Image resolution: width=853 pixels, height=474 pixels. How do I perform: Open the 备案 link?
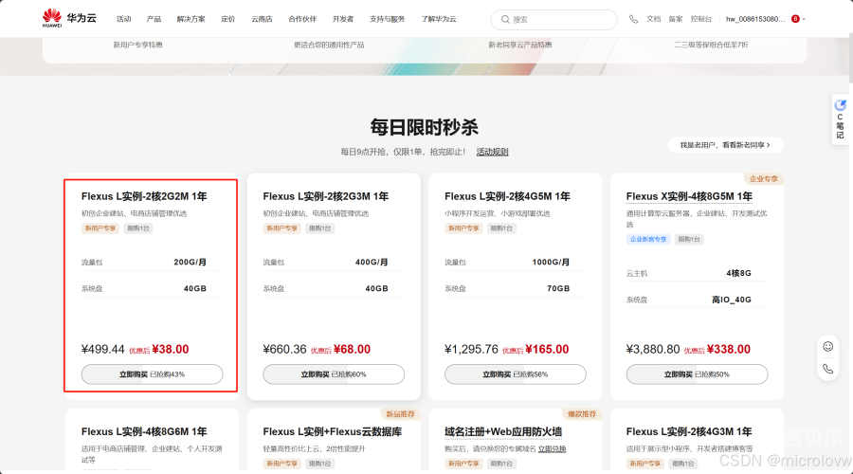(x=676, y=19)
